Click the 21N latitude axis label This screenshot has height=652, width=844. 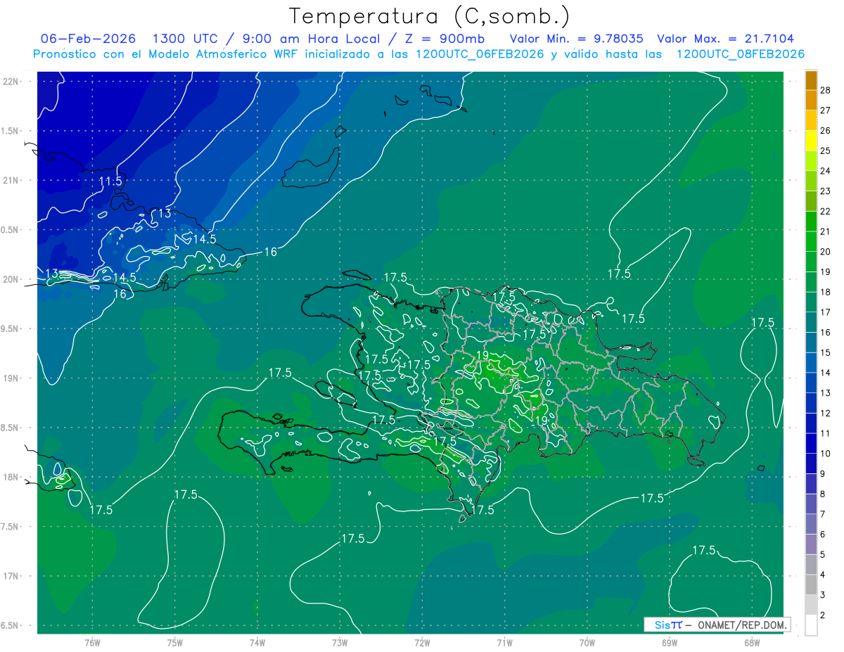click(x=11, y=180)
